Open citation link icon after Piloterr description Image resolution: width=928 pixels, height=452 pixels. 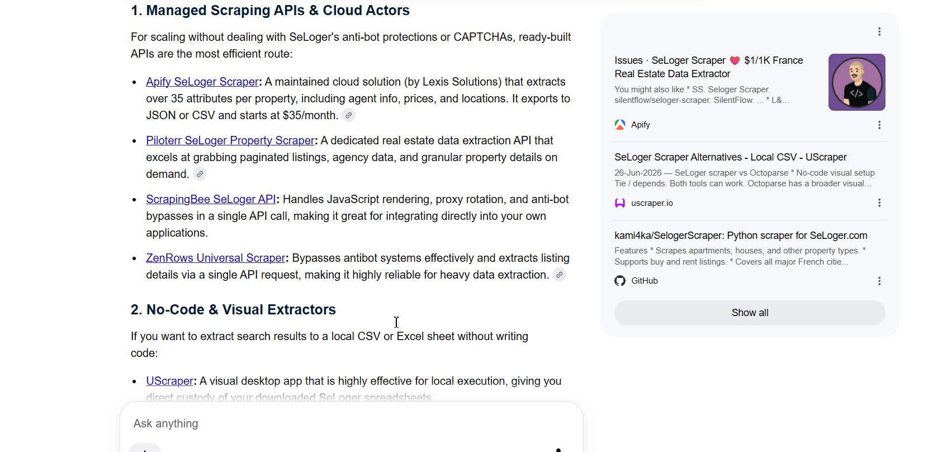[x=200, y=174]
